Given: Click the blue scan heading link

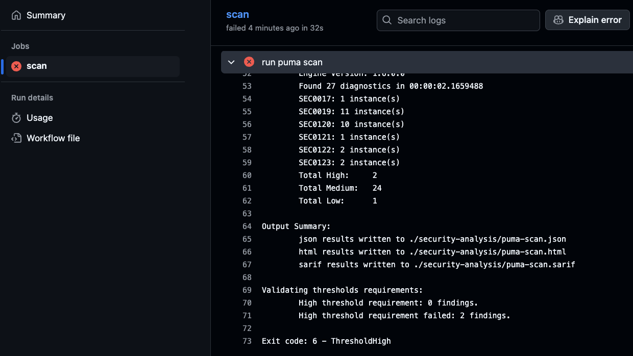Looking at the screenshot, I should [x=237, y=15].
